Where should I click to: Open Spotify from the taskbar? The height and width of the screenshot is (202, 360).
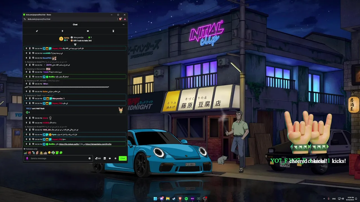(x=186, y=199)
